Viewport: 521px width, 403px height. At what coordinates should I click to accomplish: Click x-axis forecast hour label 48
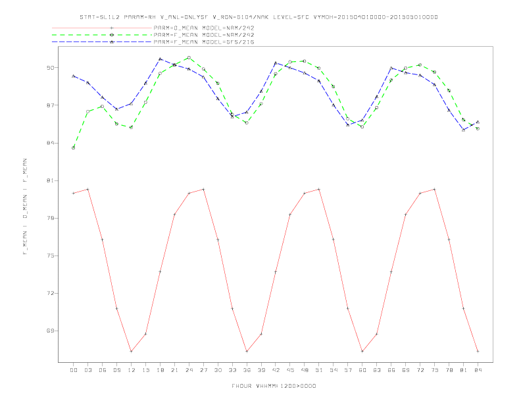[x=305, y=370]
